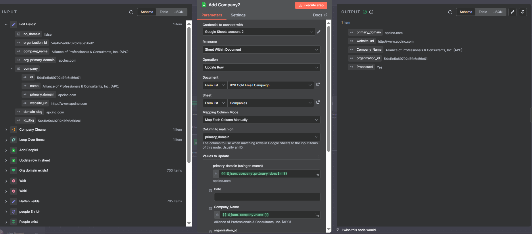Edit the Google Sheets credential pencil icon
532x234 pixels.
[318, 32]
